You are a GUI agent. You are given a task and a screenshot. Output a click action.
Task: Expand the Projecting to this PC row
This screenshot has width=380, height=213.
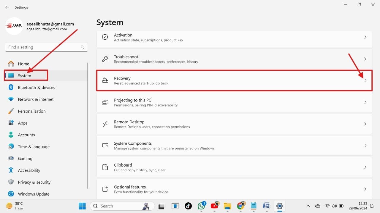(365, 102)
